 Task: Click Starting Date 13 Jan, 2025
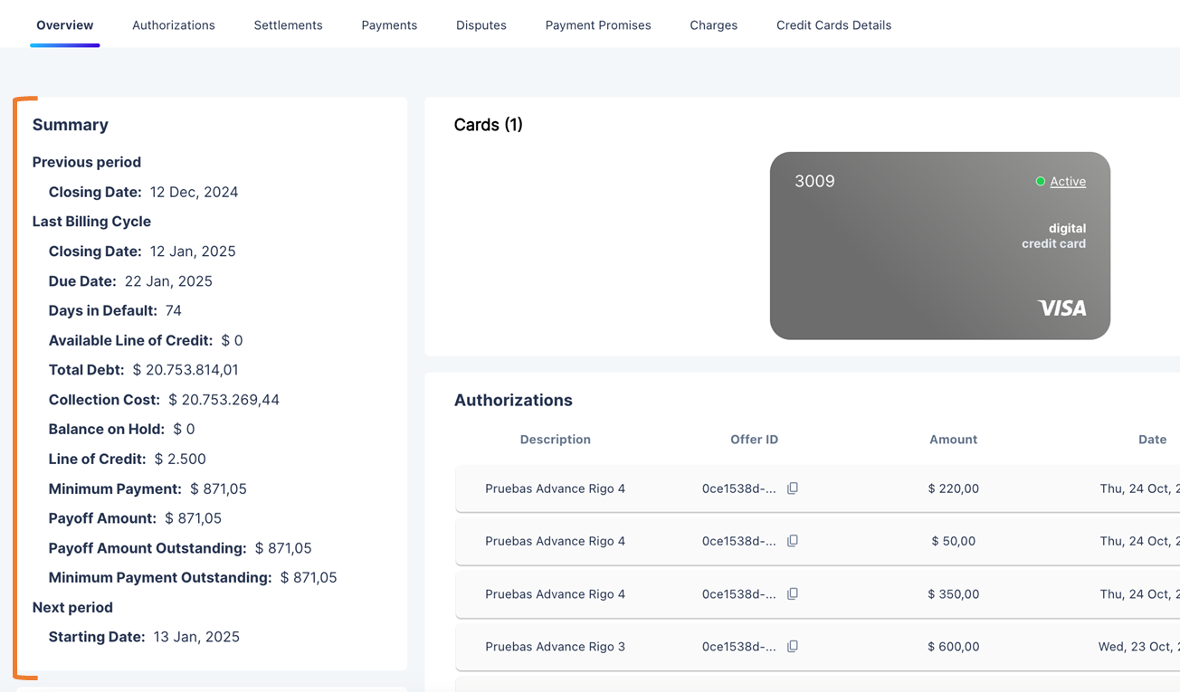[x=196, y=638]
